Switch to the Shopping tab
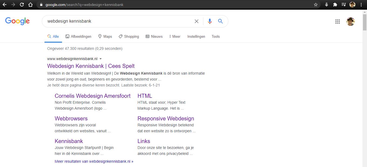 point(129,36)
